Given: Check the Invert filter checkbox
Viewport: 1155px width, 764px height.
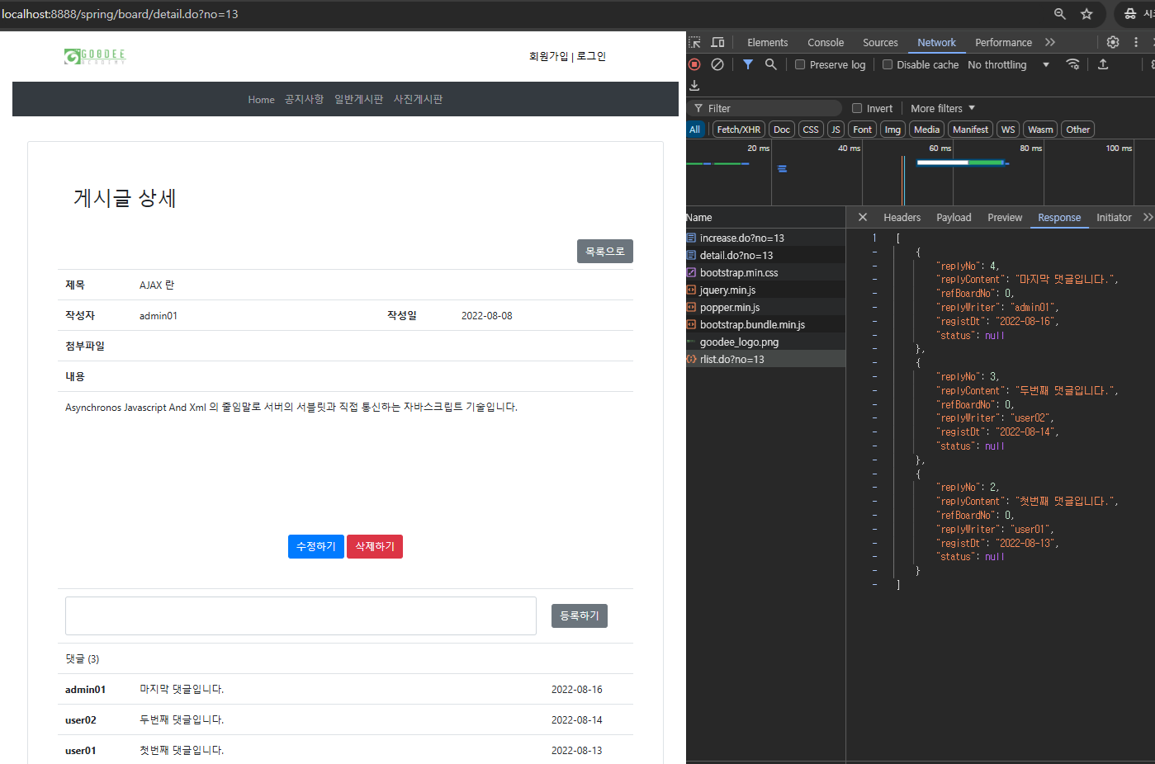Looking at the screenshot, I should pyautogui.click(x=857, y=108).
